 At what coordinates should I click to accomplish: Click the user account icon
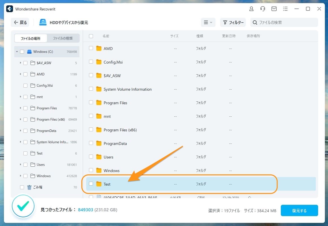(x=251, y=9)
